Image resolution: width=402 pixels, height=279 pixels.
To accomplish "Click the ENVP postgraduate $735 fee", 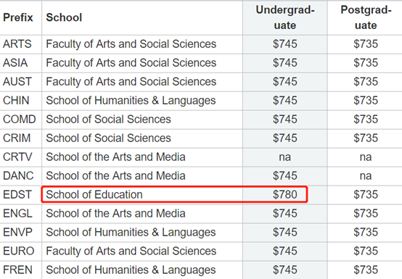I will [366, 233].
